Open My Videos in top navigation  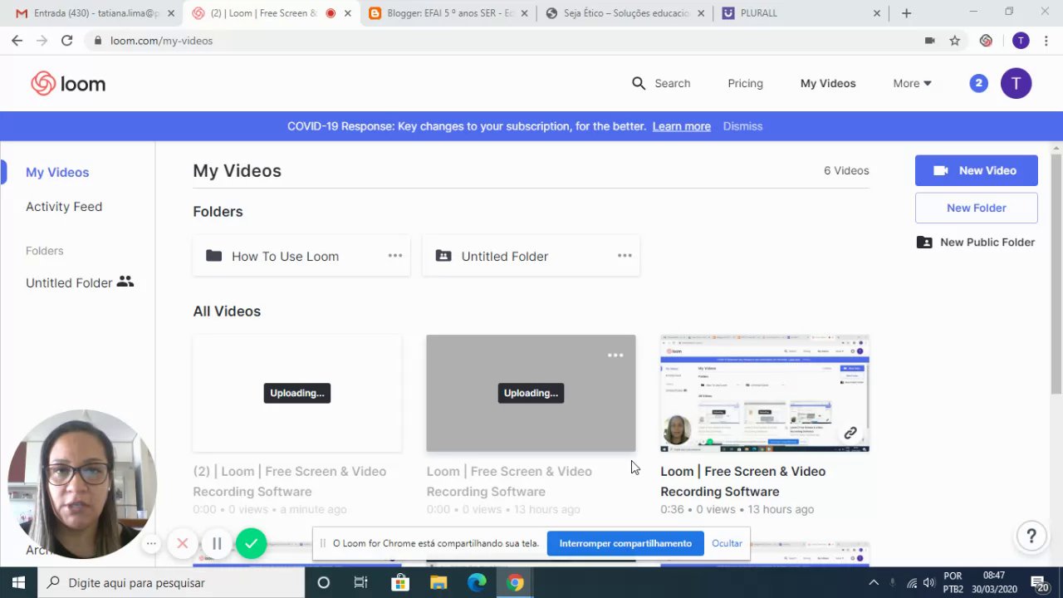[828, 83]
